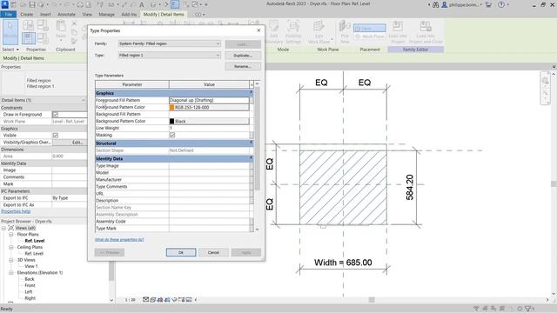The height and width of the screenshot is (313, 557).
Task: Collapse the Ceiling Plans tree node
Action: [11, 247]
